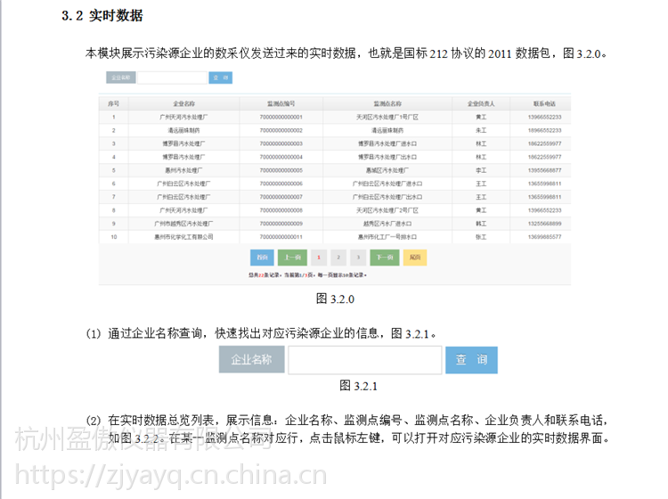The width and height of the screenshot is (668, 499).
Task: Select row 10 惠州市化学化工有限公司
Action: point(183,237)
